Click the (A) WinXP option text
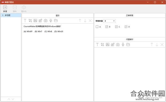The width and height of the screenshot is (166, 102). 28,31
